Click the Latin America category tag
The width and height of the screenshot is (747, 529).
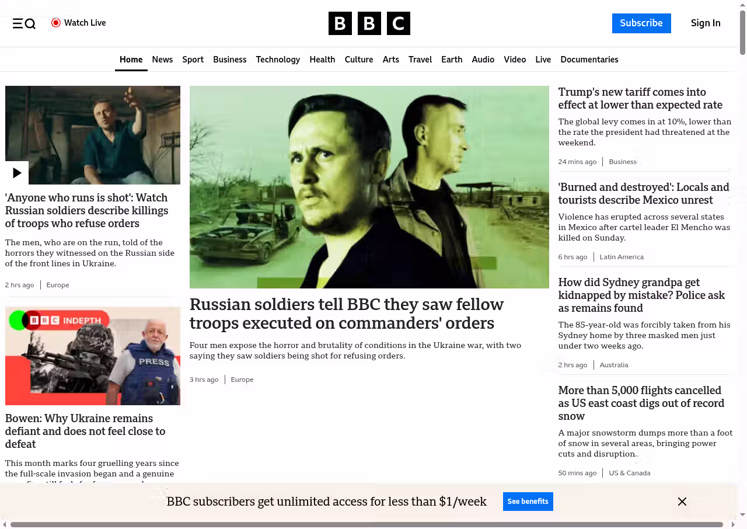coord(622,257)
